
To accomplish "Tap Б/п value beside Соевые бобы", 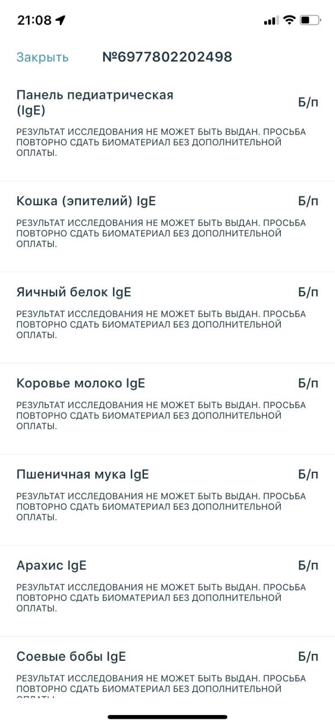I will click(x=308, y=657).
